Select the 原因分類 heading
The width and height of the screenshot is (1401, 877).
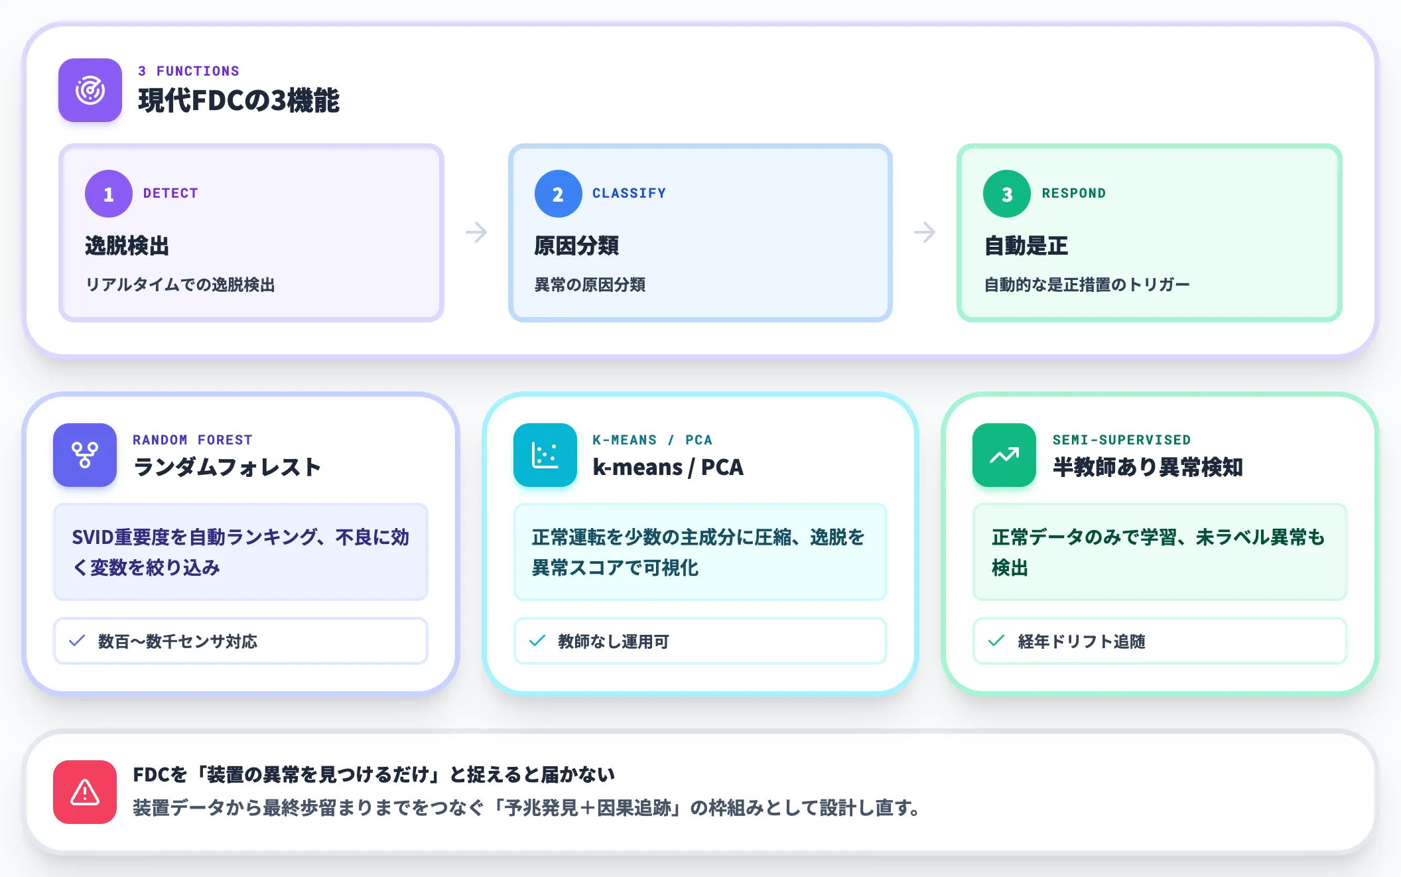(x=576, y=246)
